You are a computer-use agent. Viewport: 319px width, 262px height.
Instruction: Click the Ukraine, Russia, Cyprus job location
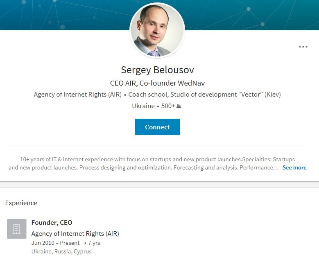61,251
